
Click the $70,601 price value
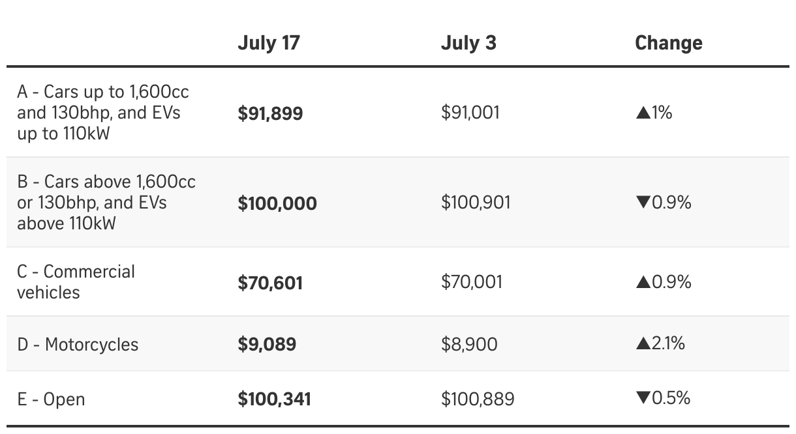(270, 283)
